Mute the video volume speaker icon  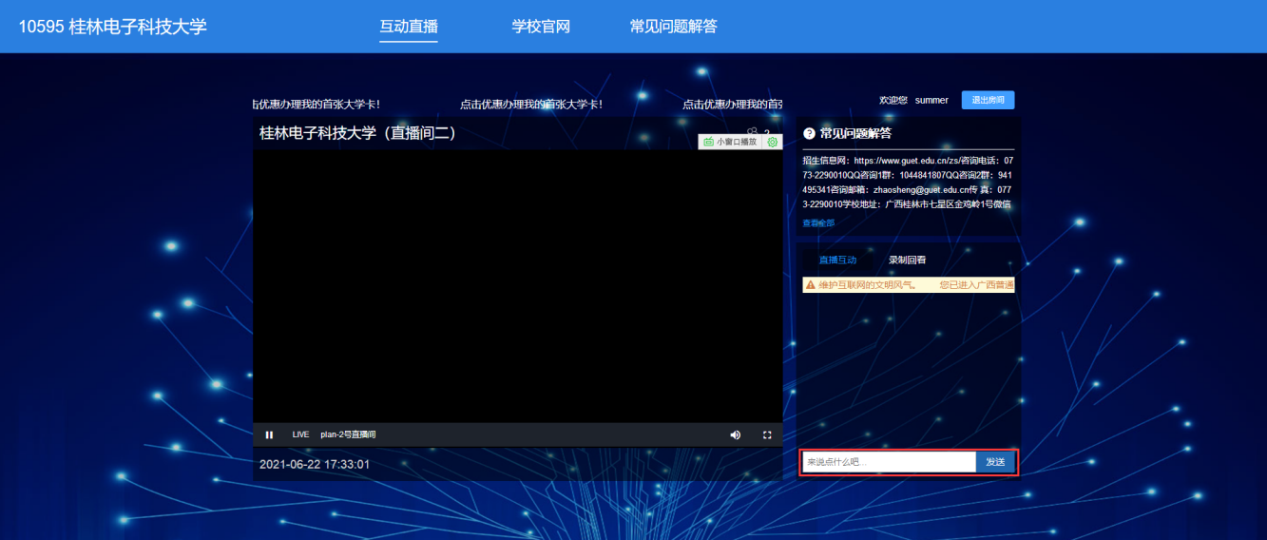[735, 434]
